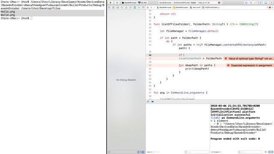274x154 pixels.
Task: Click 'print(deepPath)' code line
Action: coord(197,68)
